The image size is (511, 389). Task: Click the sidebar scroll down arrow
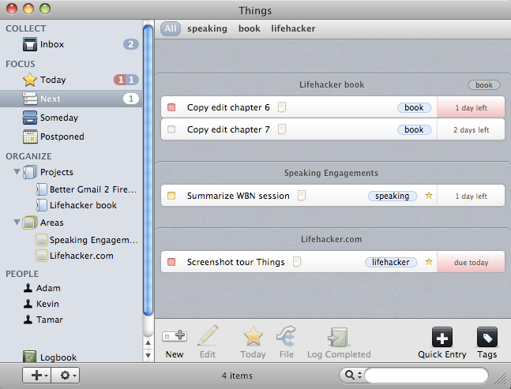tap(148, 355)
